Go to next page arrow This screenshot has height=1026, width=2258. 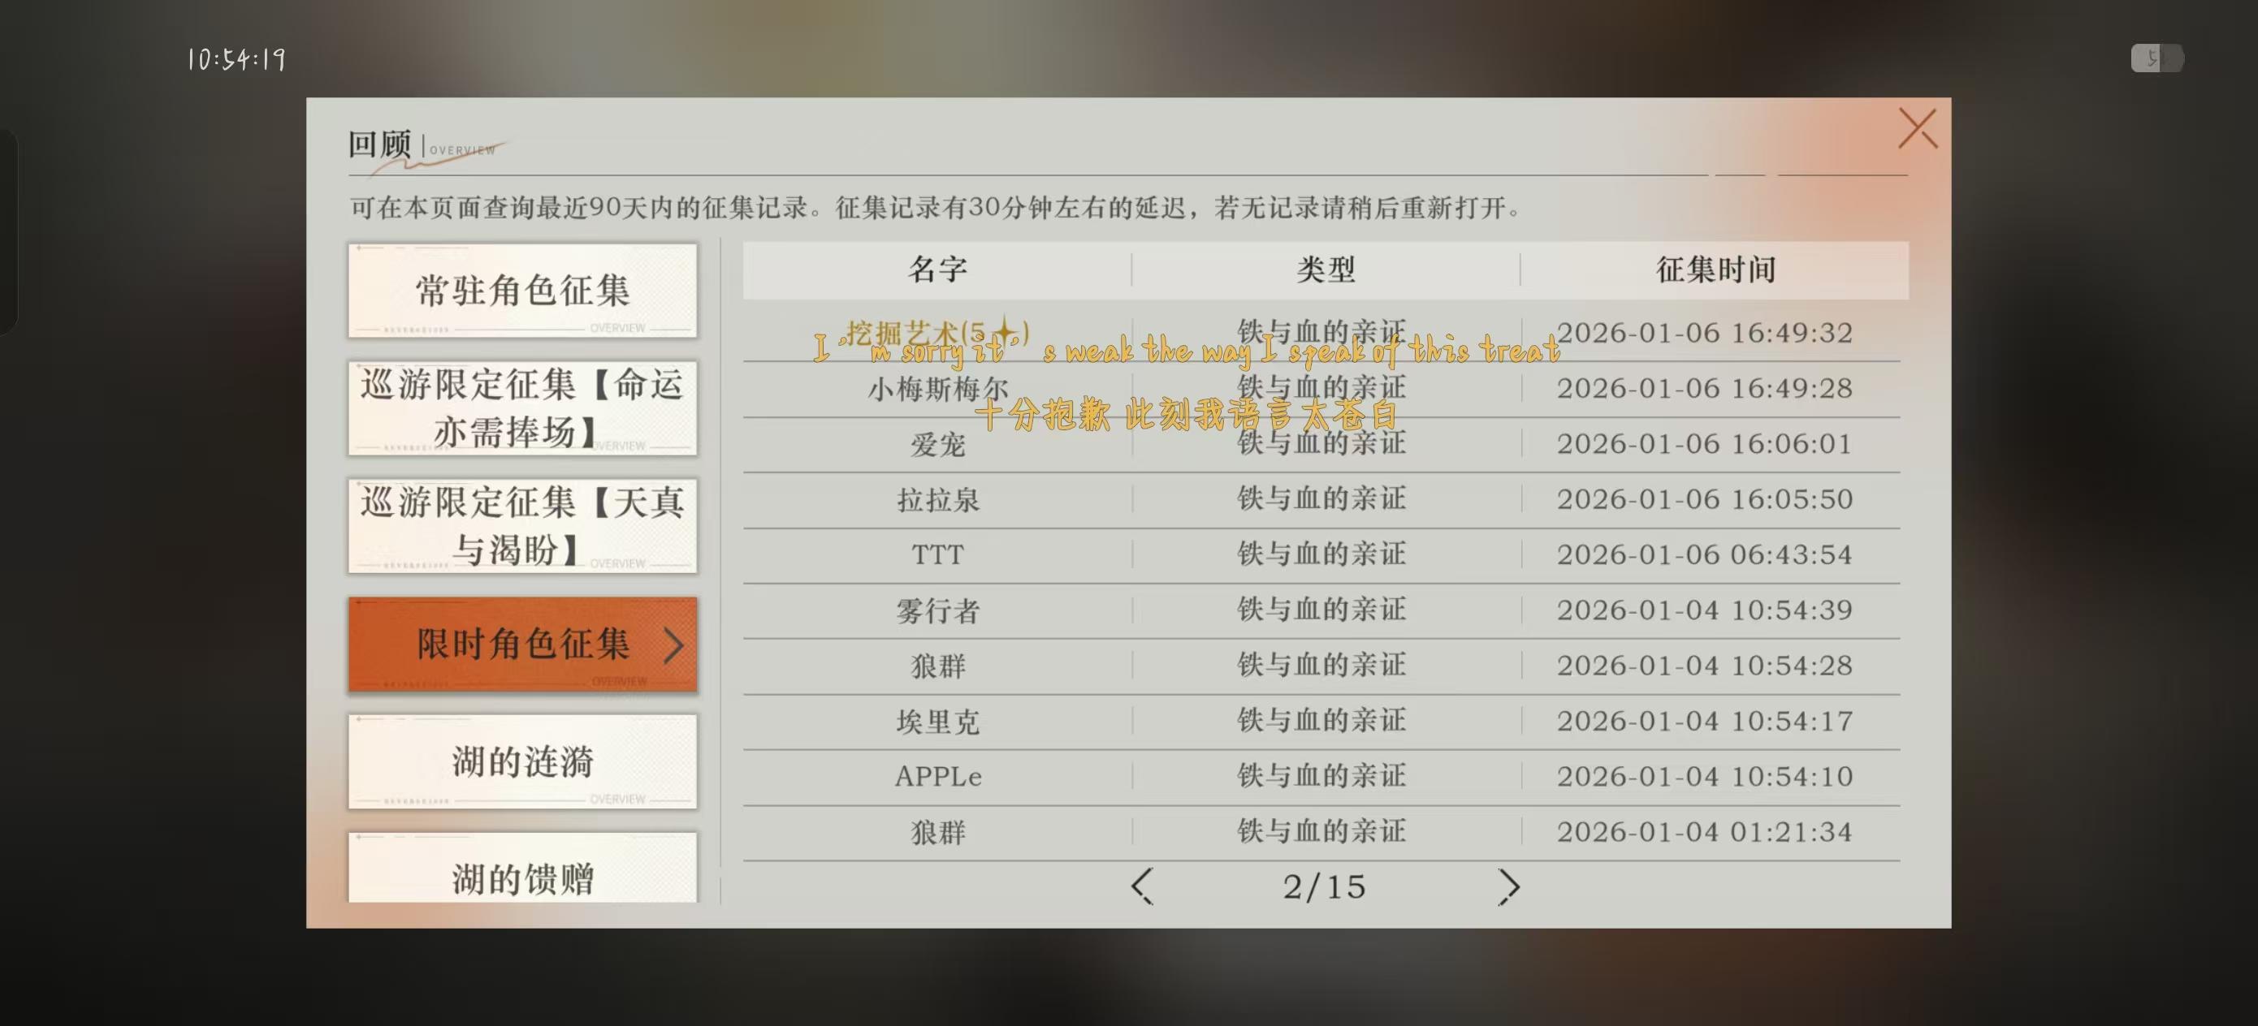point(1507,886)
